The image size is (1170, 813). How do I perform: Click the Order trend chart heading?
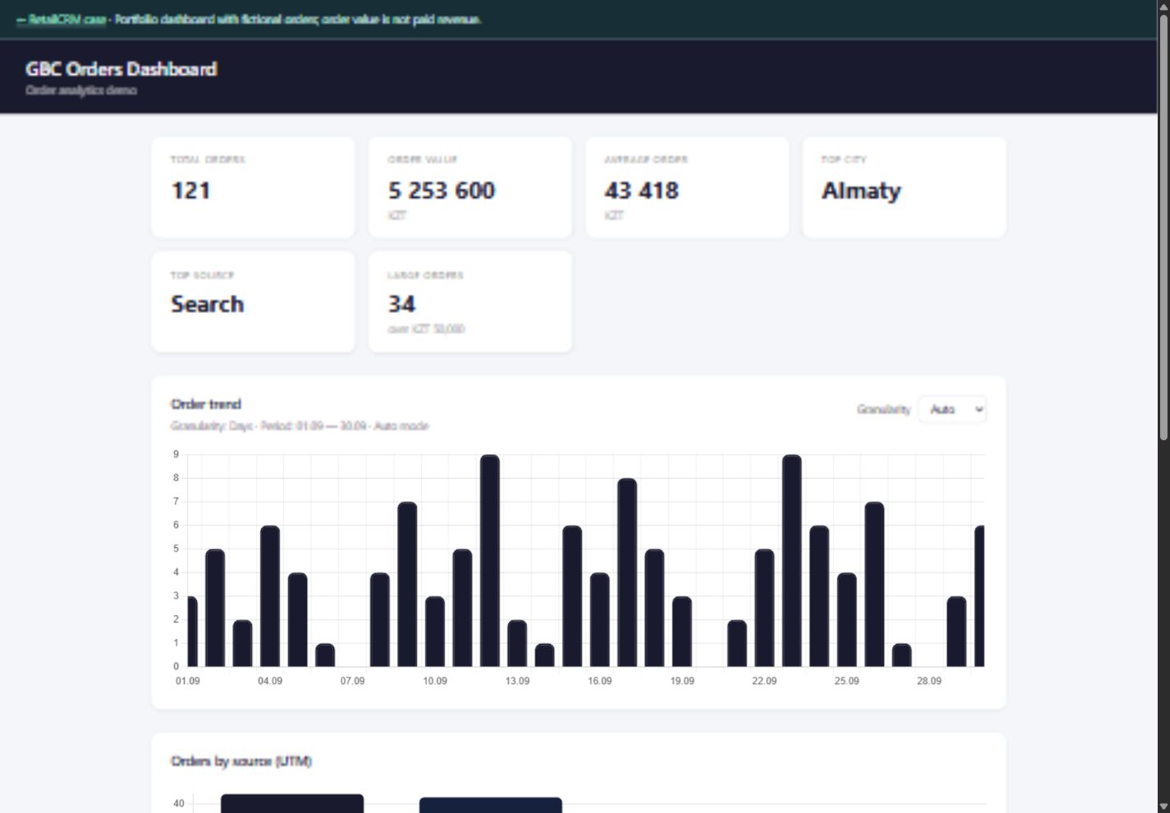[x=206, y=404]
